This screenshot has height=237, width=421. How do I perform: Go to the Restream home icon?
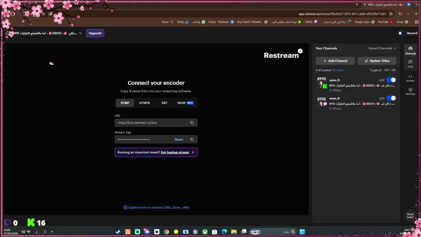point(7,33)
